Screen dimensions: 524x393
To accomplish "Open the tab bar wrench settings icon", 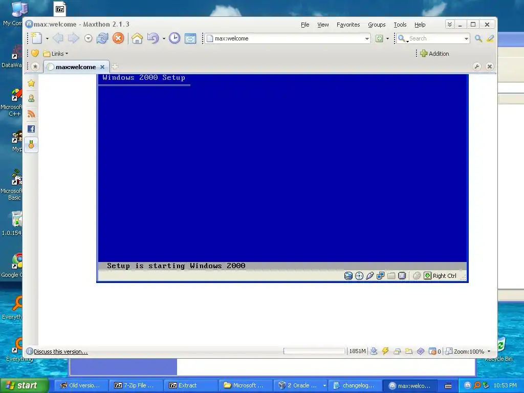I will click(477, 67).
